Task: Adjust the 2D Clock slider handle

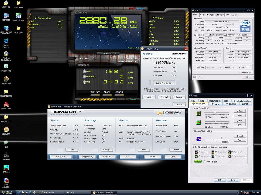Action: click(216, 113)
